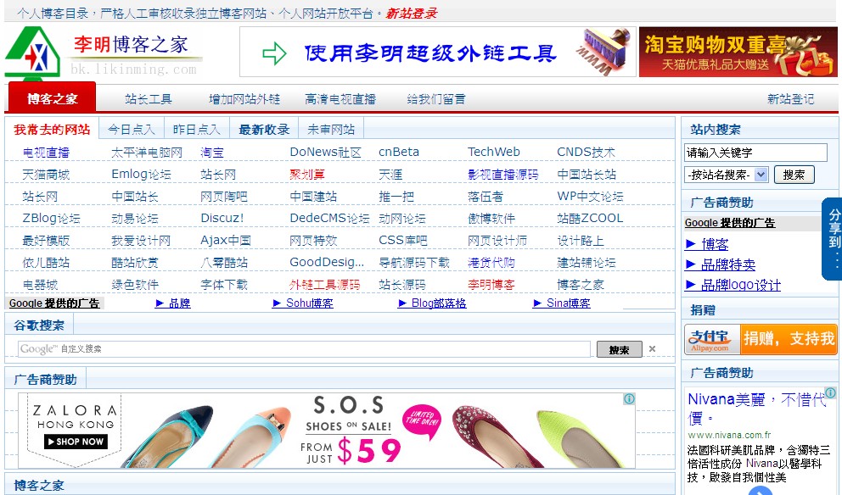The height and width of the screenshot is (495, 842).
Task: Open 高清电视直播 in navigation bar
Action: (340, 99)
